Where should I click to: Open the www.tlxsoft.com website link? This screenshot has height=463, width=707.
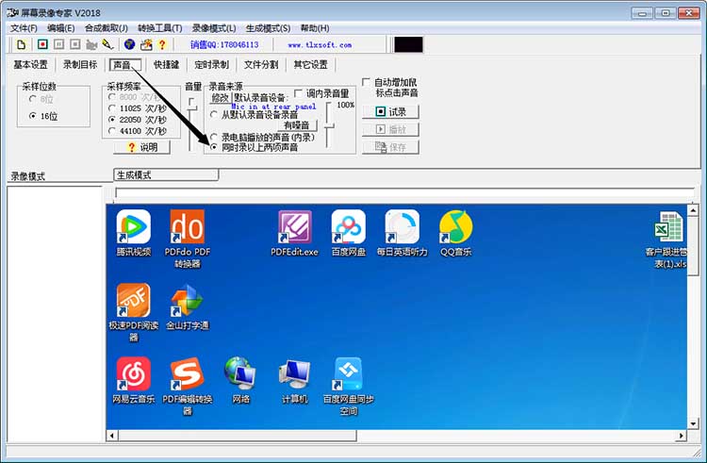320,44
